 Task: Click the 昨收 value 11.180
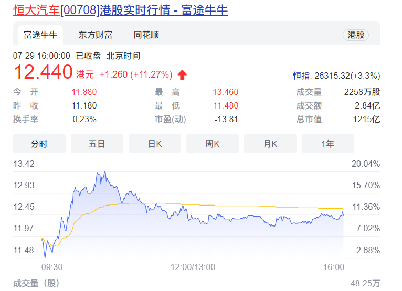point(84,105)
